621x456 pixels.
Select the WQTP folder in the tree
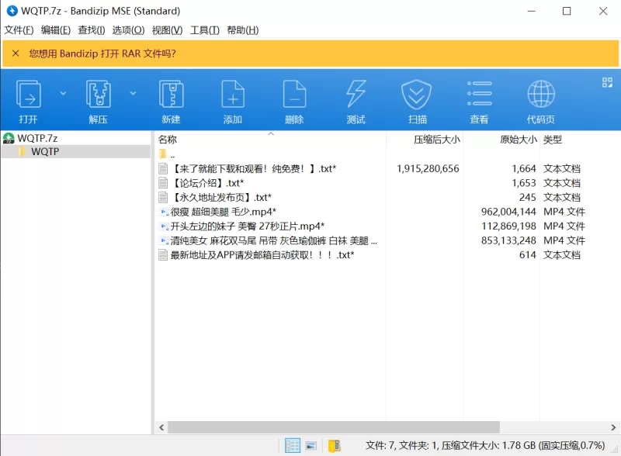(45, 151)
